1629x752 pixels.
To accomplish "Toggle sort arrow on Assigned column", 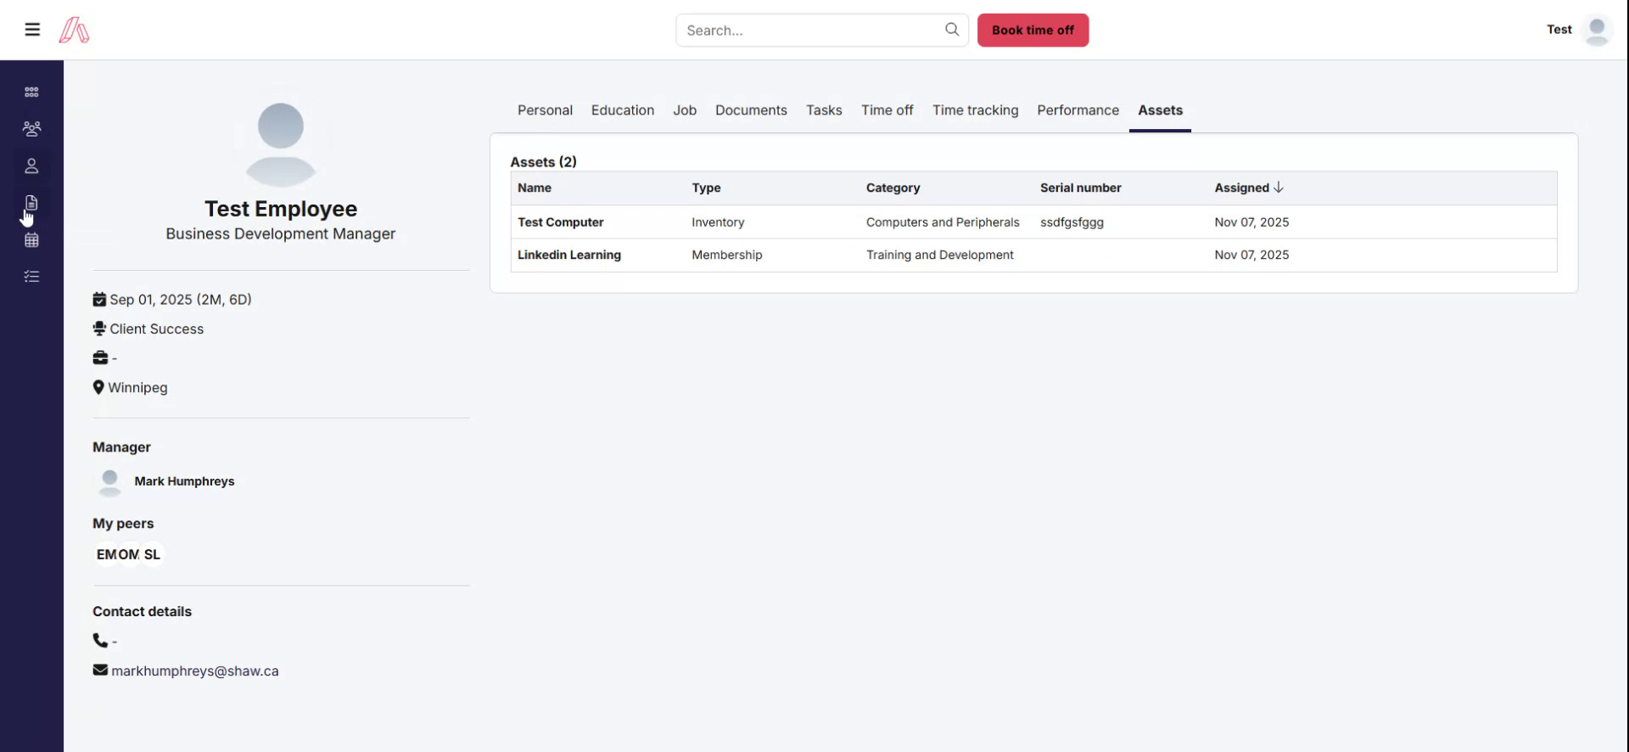I will click(x=1279, y=188).
